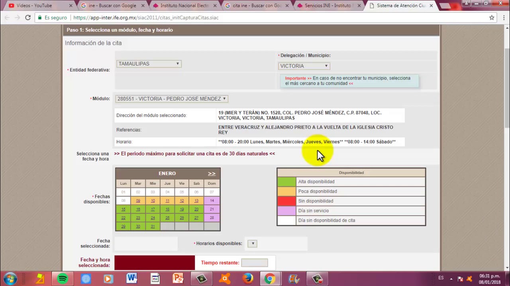Go back with the browser back arrow
The image size is (510, 286).
pos(7,17)
